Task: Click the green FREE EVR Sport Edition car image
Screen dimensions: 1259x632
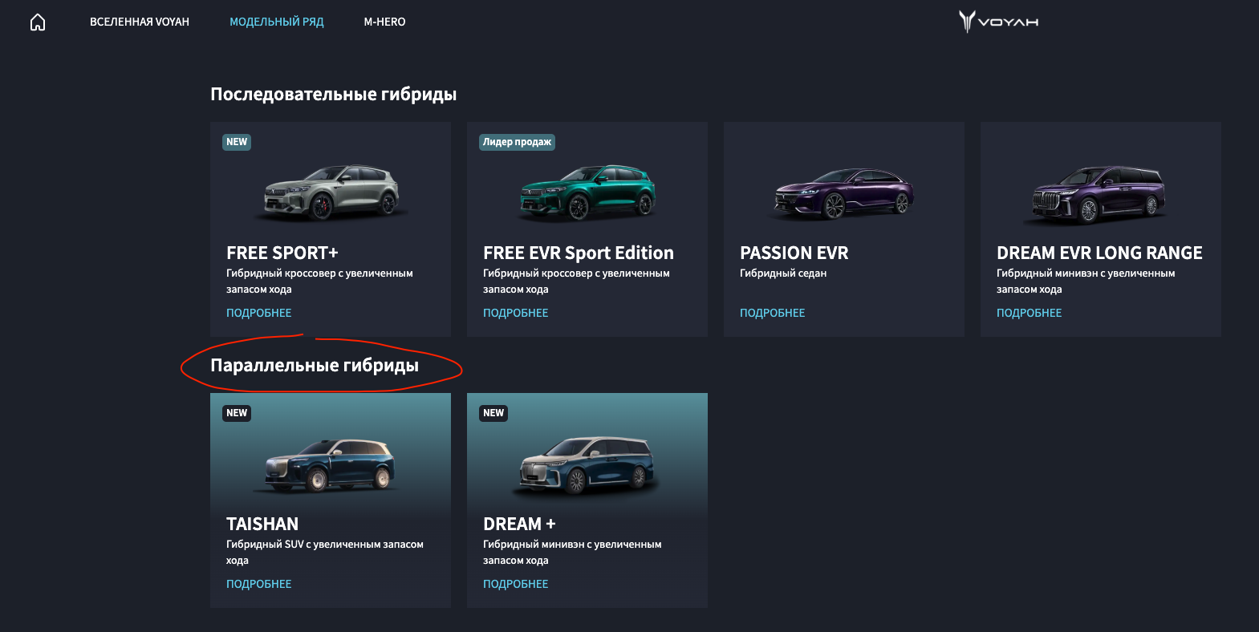Action: [x=587, y=192]
